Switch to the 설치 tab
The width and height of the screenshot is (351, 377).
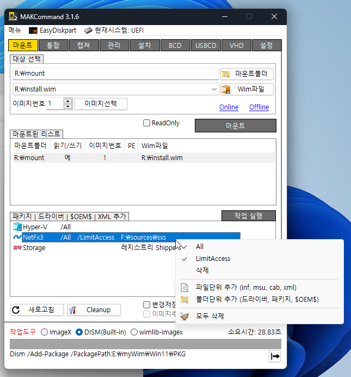[145, 45]
